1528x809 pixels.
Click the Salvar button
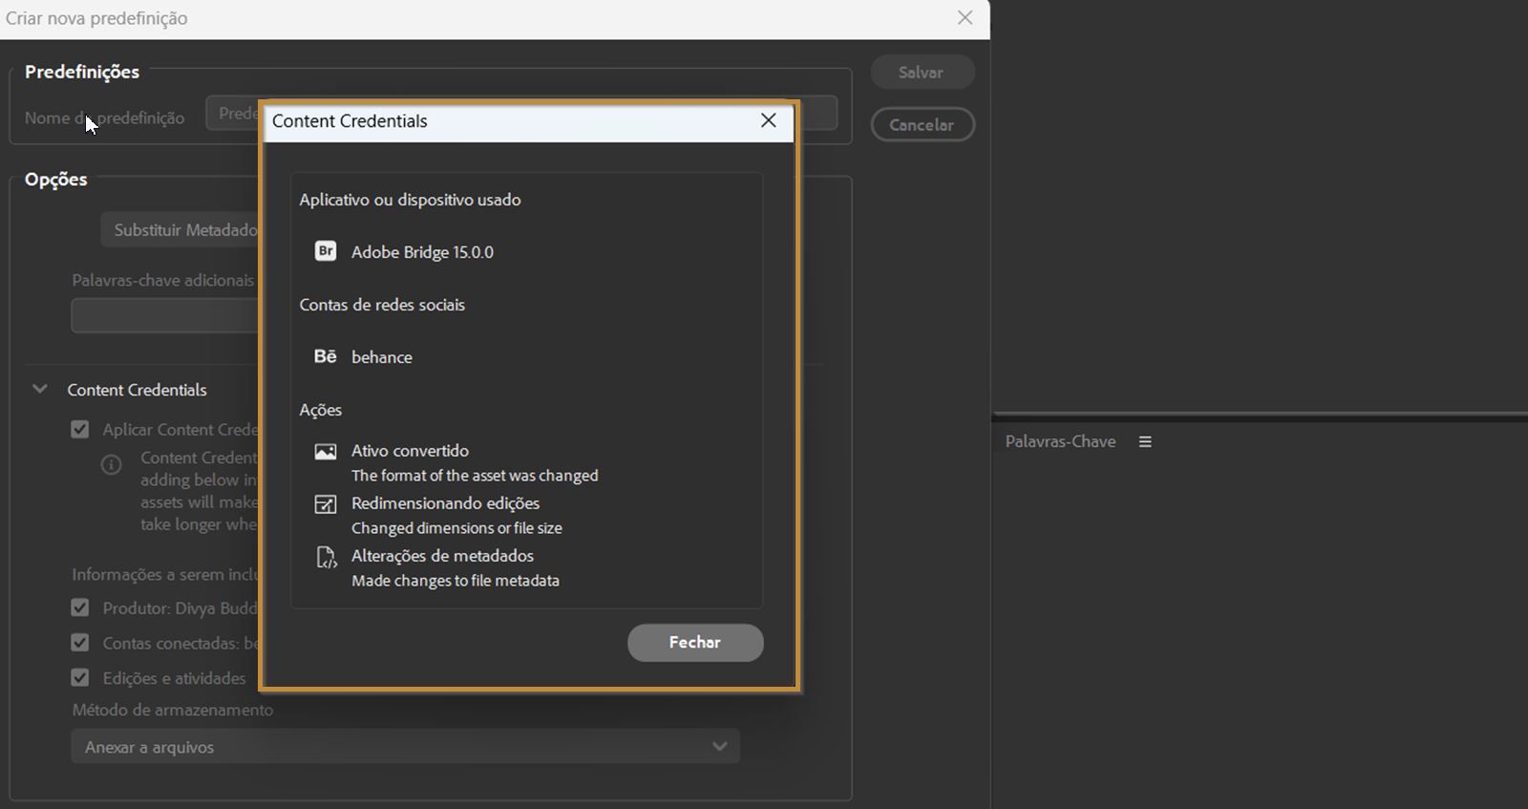[922, 73]
